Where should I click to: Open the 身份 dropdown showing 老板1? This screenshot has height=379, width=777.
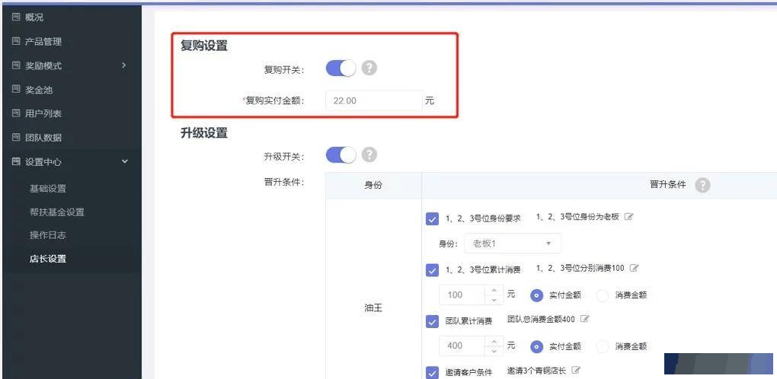(513, 244)
